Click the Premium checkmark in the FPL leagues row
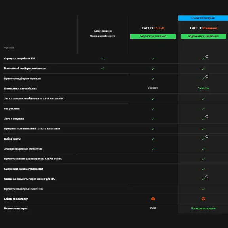Viewport: 228px width, 228px height. coord(203,99)
